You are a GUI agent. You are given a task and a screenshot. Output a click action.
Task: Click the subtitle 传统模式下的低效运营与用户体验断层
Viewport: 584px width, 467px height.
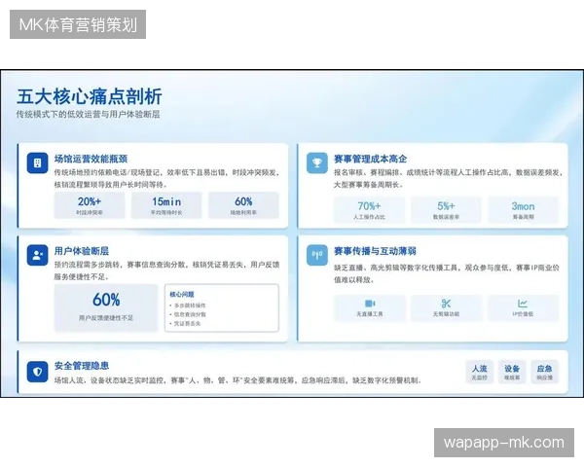(88, 115)
